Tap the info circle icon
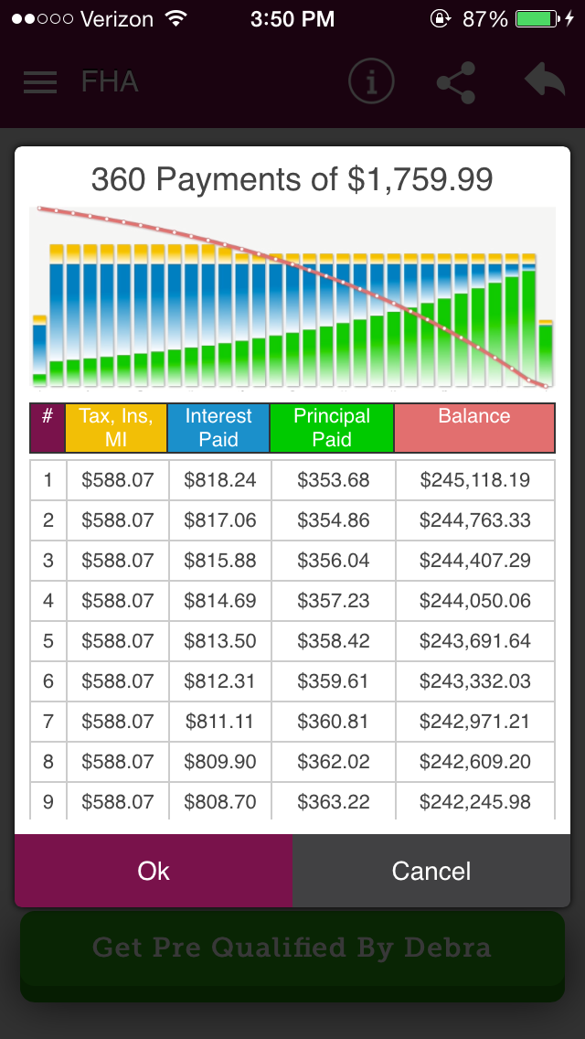Screen dimensions: 585x1039 click(x=371, y=82)
